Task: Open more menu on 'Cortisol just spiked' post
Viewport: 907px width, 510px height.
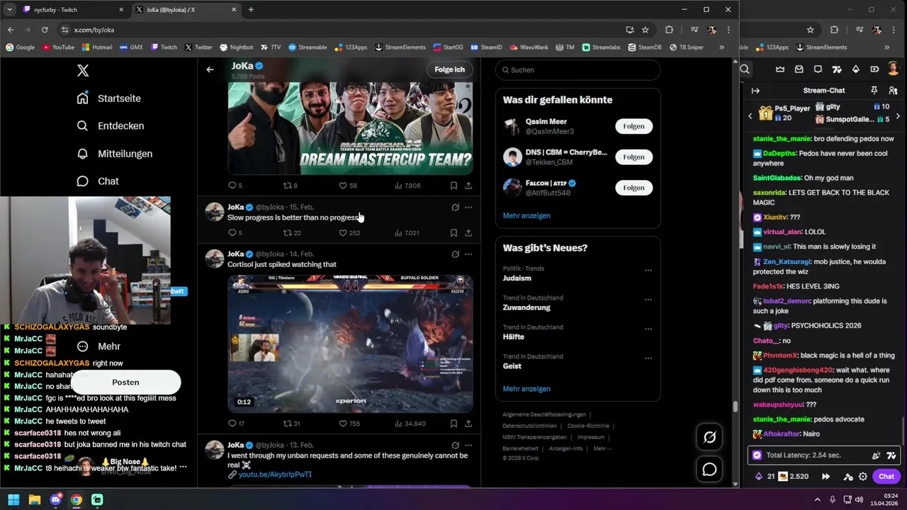Action: tap(468, 254)
